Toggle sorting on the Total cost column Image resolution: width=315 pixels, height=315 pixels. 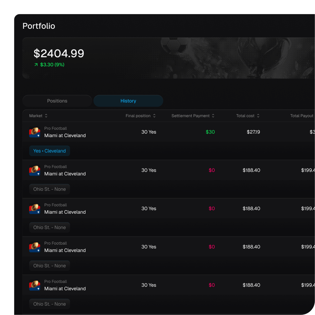click(258, 116)
